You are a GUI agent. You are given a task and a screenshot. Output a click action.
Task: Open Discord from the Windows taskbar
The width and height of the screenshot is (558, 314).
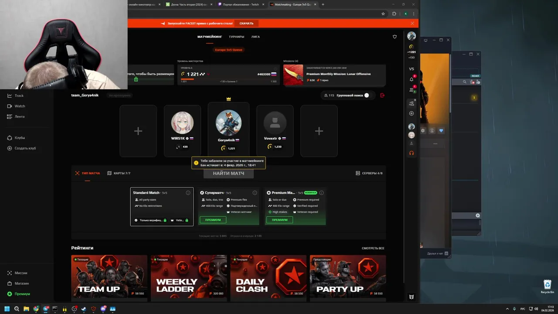[x=103, y=309]
